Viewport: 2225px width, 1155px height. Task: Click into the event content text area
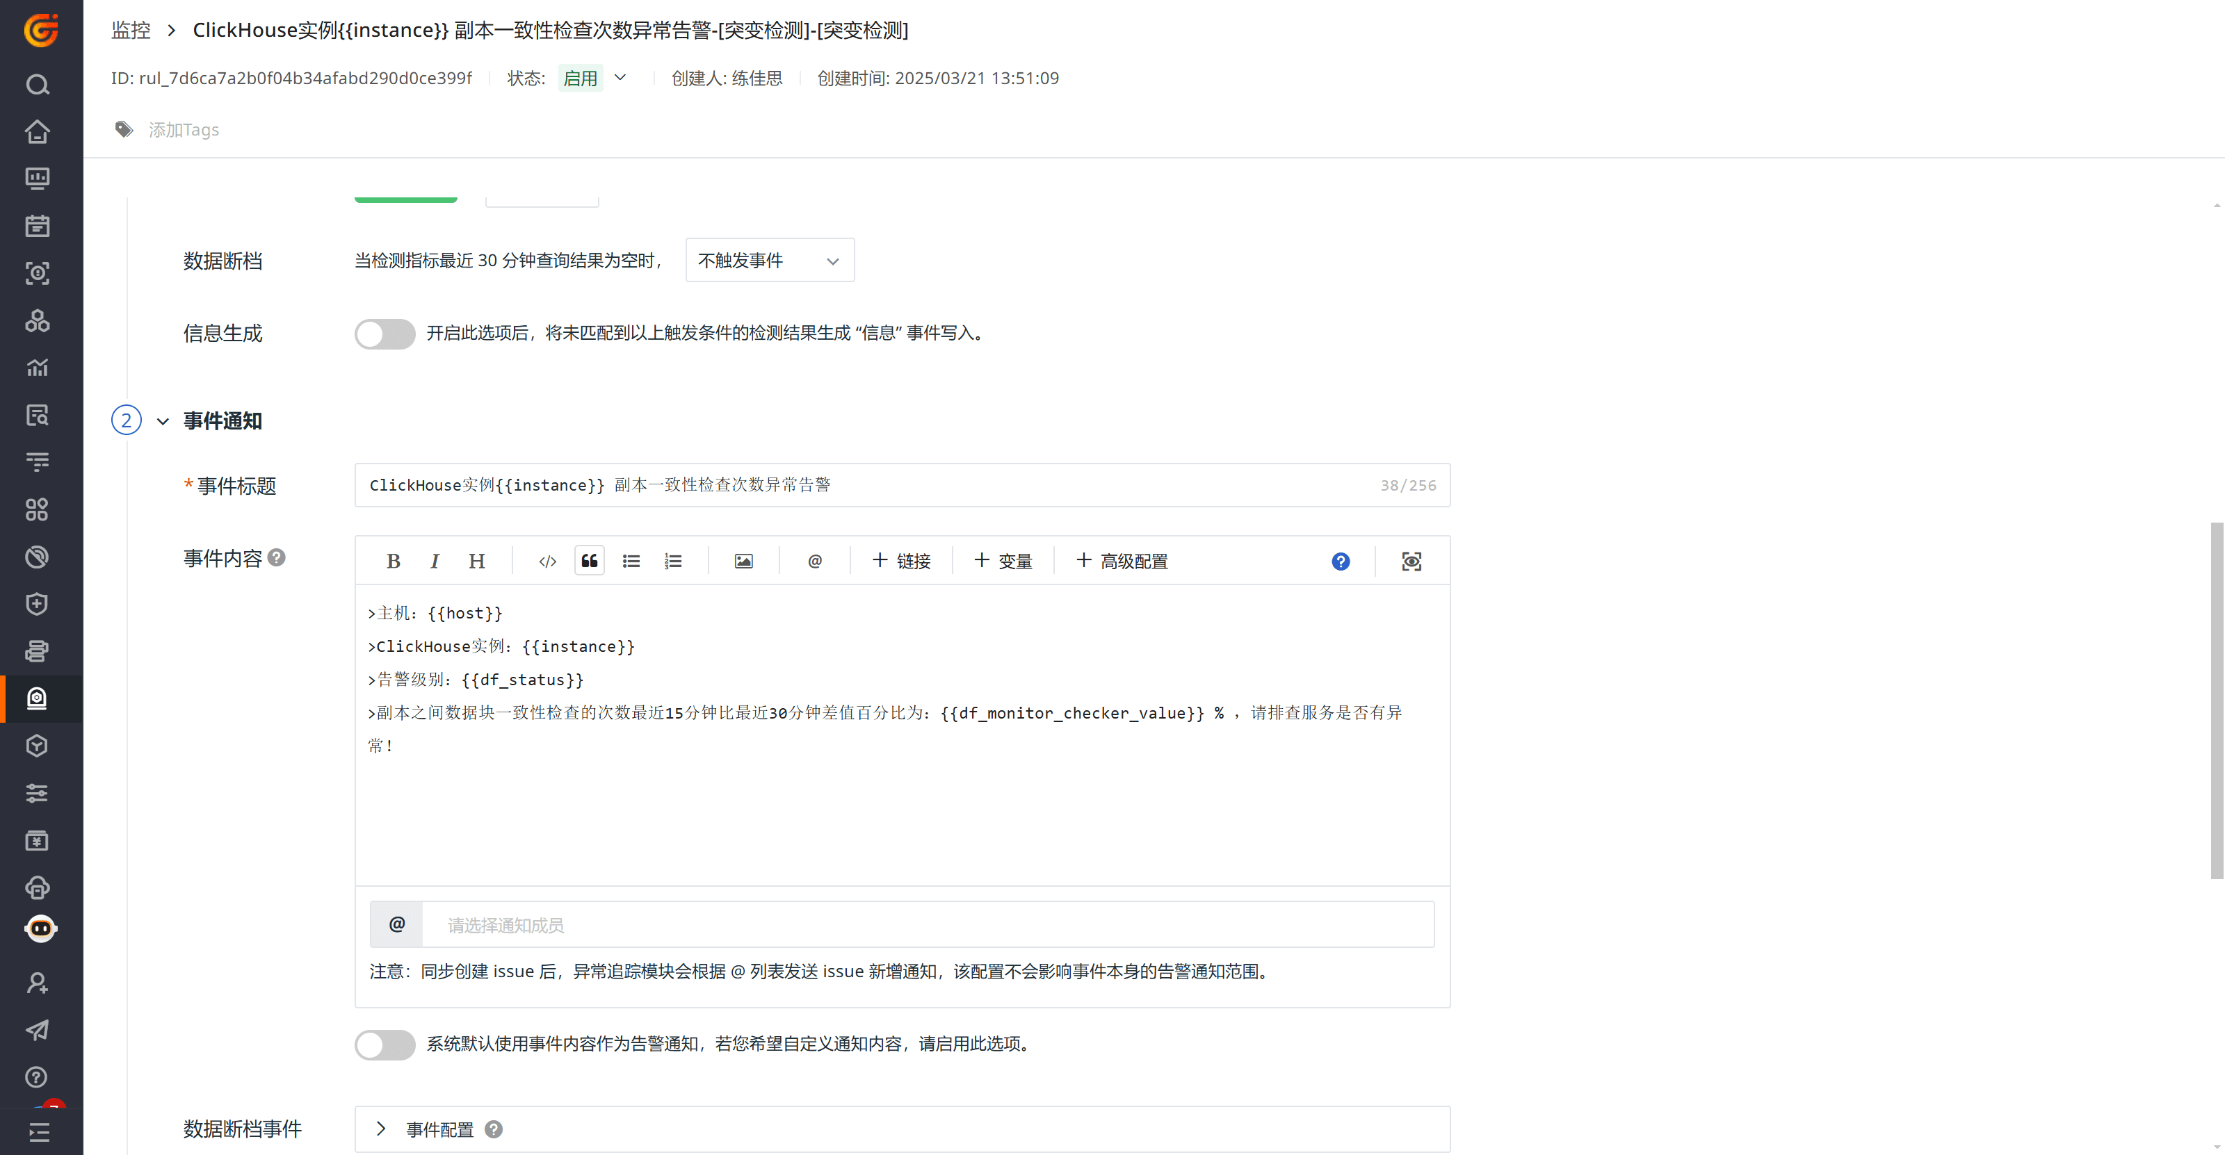coord(902,735)
